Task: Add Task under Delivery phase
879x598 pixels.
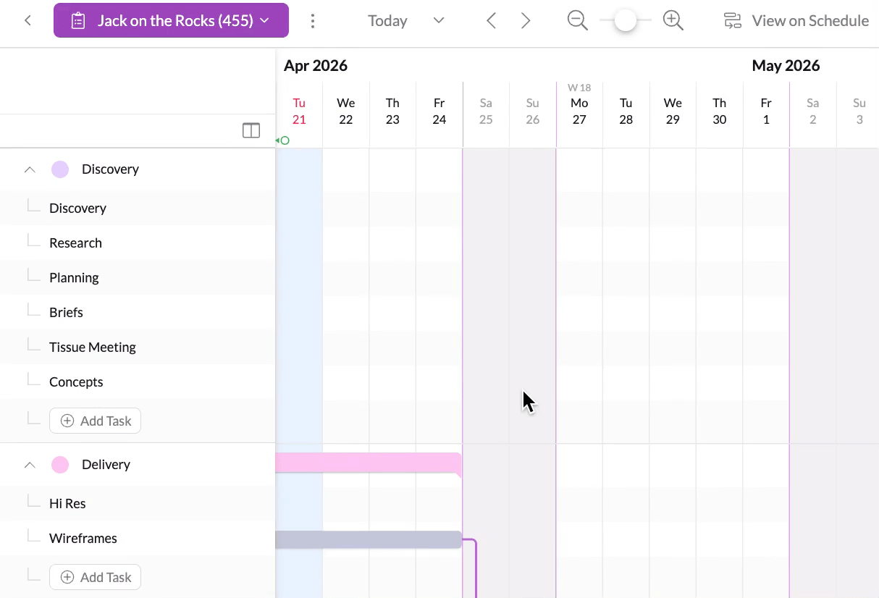Action: coord(96,577)
